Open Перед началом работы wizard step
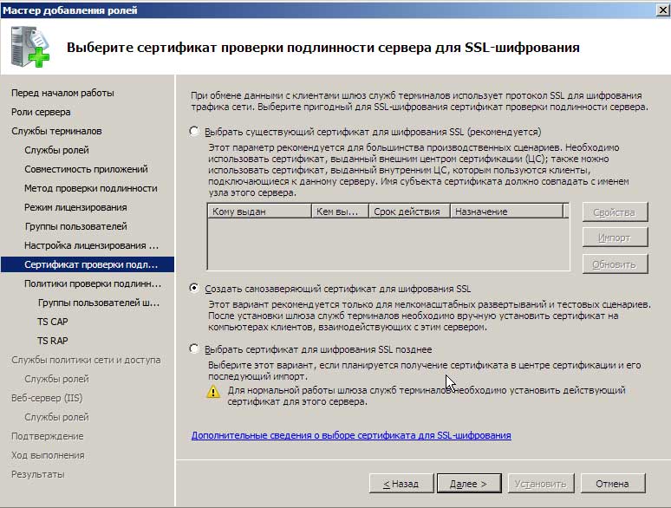 62,93
